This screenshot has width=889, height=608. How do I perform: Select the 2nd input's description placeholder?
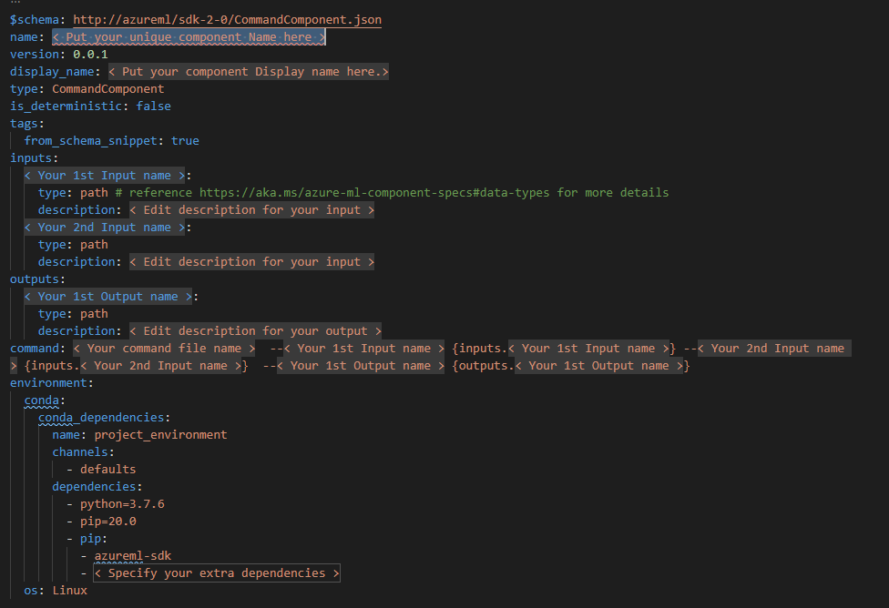click(x=251, y=262)
